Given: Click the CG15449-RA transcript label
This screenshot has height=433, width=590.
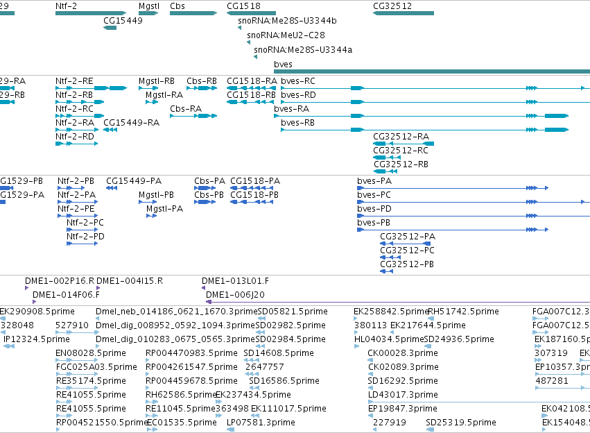Looking at the screenshot, I should pyautogui.click(x=131, y=123).
